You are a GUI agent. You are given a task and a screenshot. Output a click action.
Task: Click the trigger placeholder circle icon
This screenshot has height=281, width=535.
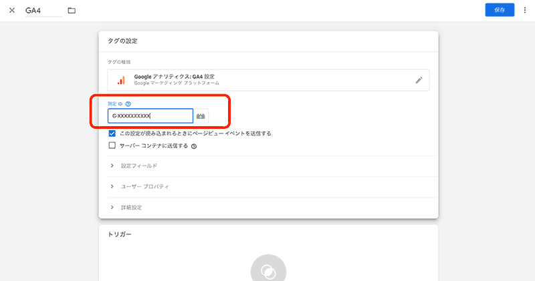pyautogui.click(x=268, y=271)
